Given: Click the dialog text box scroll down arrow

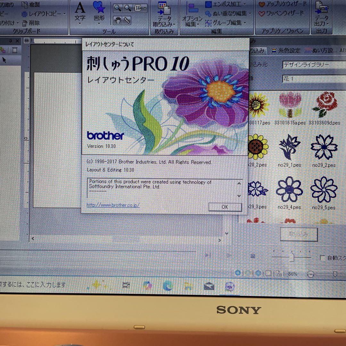Looking at the screenshot, I should pyautogui.click(x=239, y=196).
